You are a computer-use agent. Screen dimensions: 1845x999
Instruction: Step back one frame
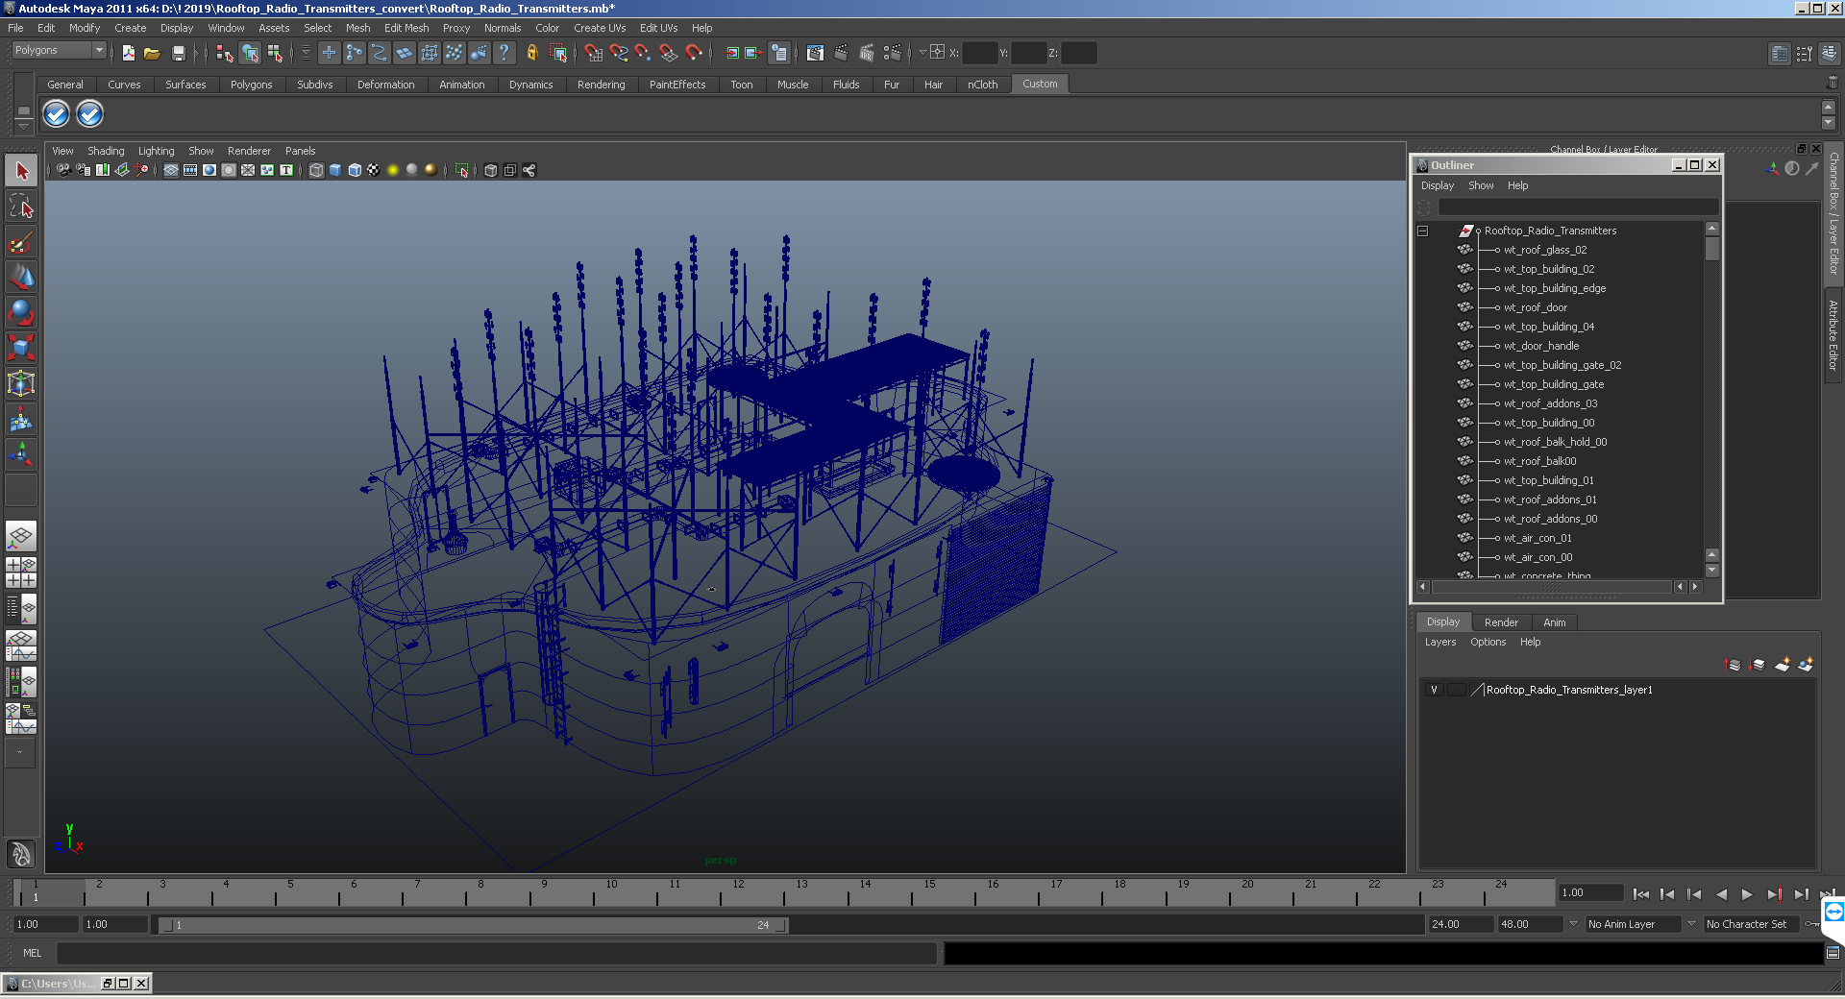[x=1667, y=894]
